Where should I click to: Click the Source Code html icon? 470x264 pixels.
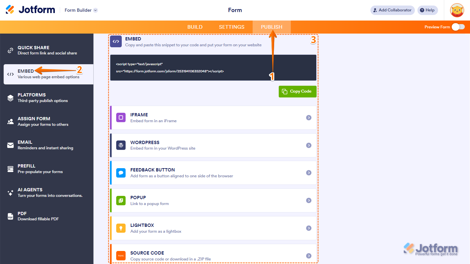coord(121,256)
